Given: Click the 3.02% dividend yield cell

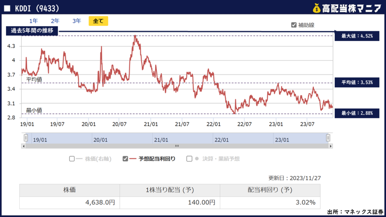Looking at the screenshot, I should (x=270, y=202).
